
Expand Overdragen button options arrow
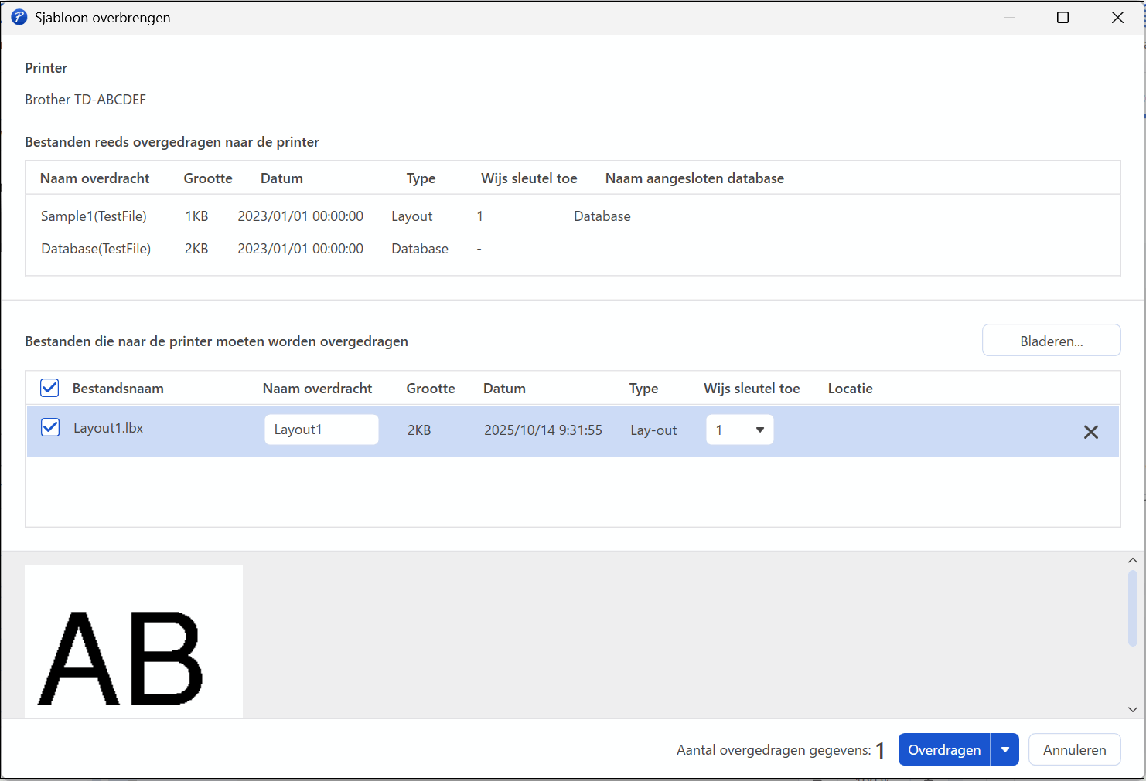coord(1004,749)
